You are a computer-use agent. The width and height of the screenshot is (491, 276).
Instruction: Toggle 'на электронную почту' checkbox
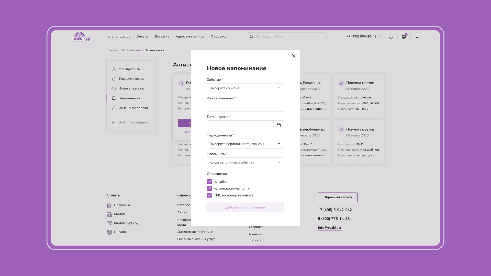209,188
